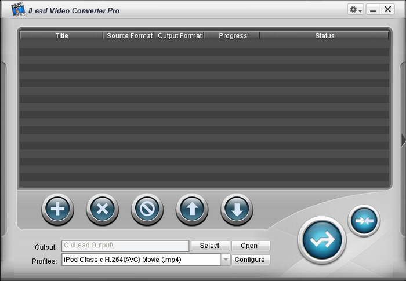This screenshot has height=281, width=406.
Task: Move item up with arrow button
Action: tap(192, 209)
